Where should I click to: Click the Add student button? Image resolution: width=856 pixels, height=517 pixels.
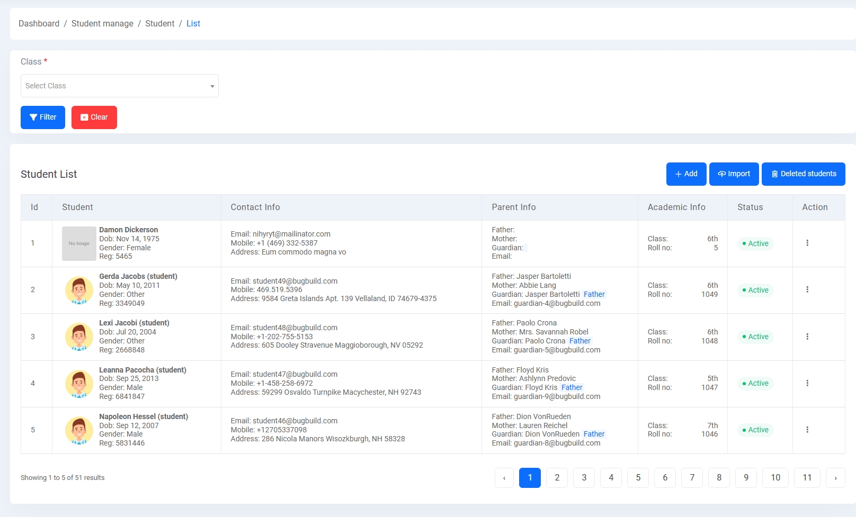686,174
